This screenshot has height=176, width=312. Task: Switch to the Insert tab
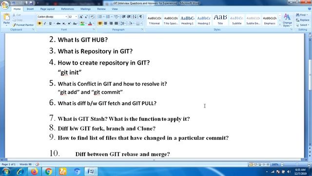tap(30, 9)
